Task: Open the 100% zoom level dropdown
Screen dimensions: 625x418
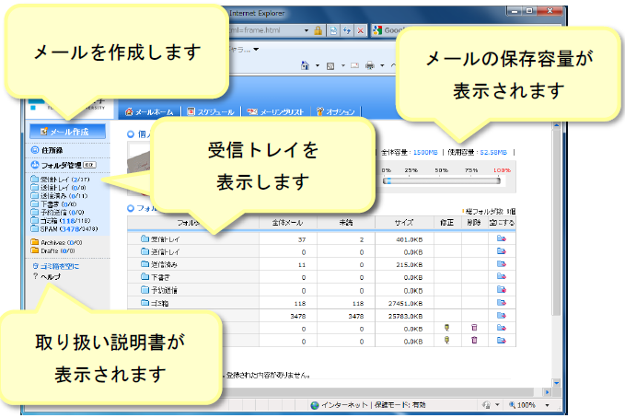Action: (528, 404)
